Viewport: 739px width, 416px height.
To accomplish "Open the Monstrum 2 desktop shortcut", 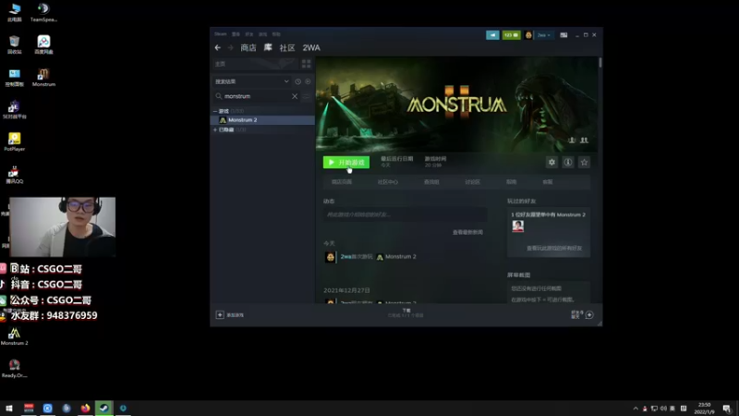I will [14, 336].
